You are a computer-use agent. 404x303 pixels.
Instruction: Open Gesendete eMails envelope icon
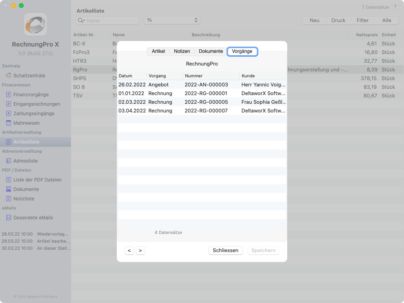coord(9,217)
